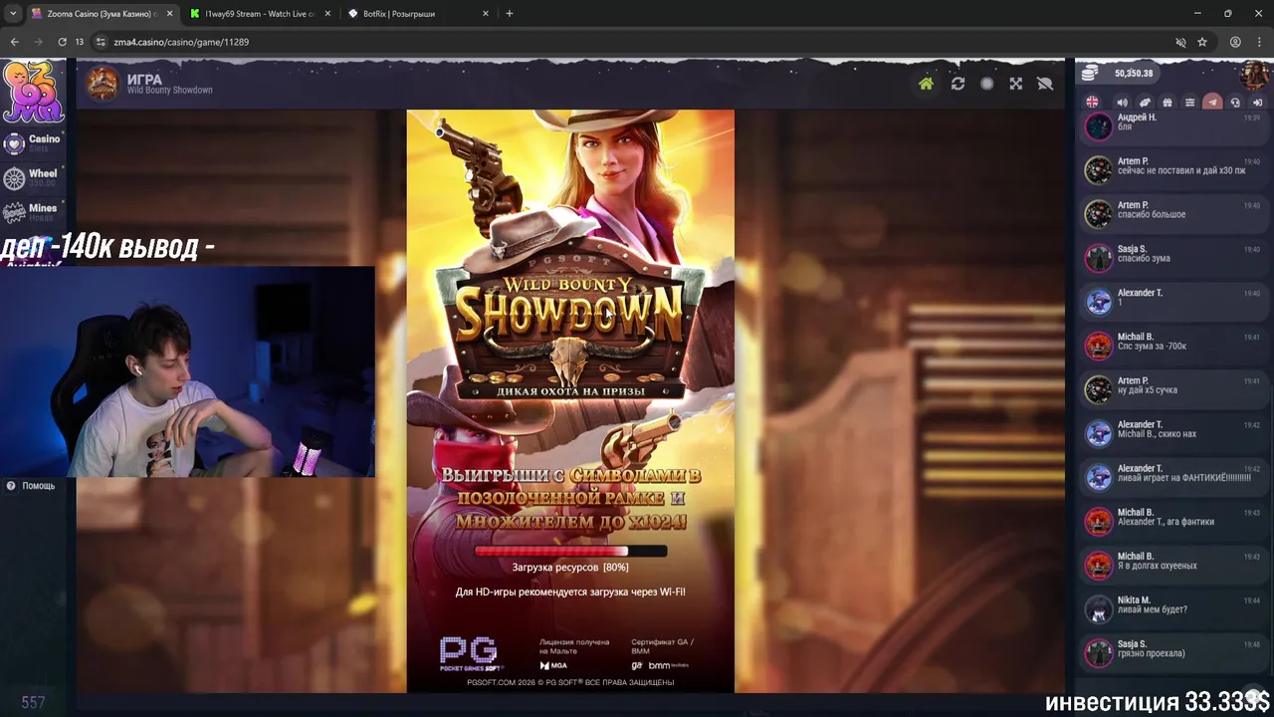The image size is (1274, 717).
Task: Click the MGA license logo
Action: tap(553, 665)
